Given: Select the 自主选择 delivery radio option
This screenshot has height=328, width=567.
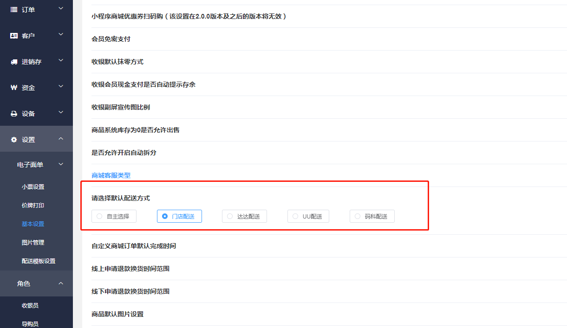Looking at the screenshot, I should [114, 216].
